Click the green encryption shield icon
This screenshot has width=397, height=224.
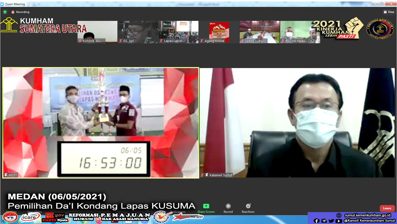coord(5,12)
